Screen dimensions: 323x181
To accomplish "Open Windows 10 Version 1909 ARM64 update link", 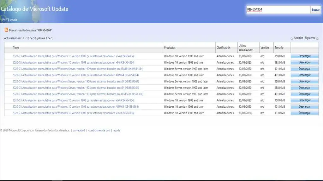I will pos(75,75).
